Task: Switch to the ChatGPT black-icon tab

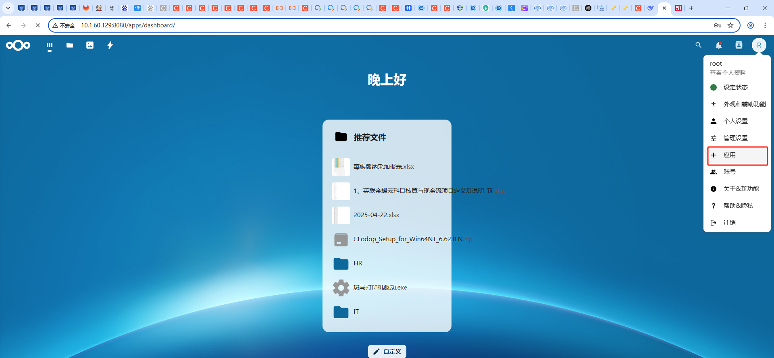Action: (x=588, y=8)
